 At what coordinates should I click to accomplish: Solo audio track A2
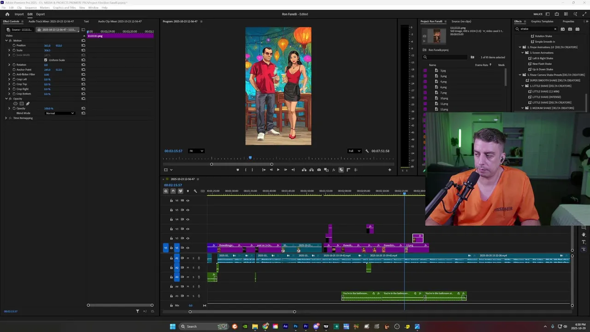(193, 267)
